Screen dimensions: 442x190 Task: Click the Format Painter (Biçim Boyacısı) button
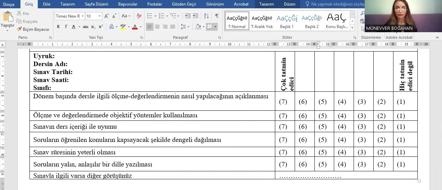click(33, 29)
